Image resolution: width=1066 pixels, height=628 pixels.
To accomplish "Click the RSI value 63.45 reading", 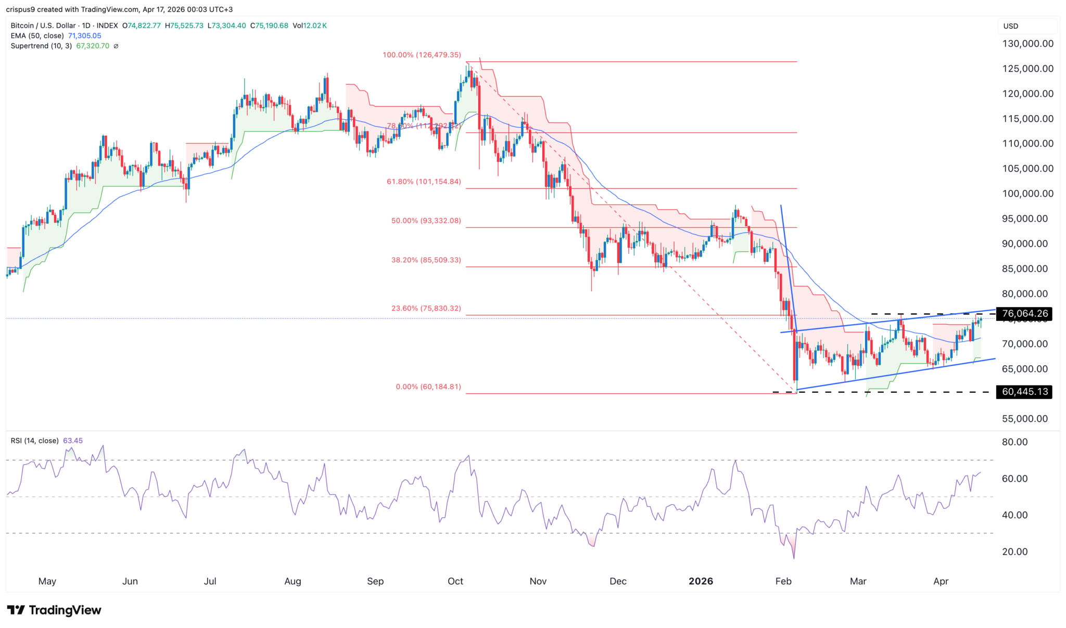I will 73,441.
